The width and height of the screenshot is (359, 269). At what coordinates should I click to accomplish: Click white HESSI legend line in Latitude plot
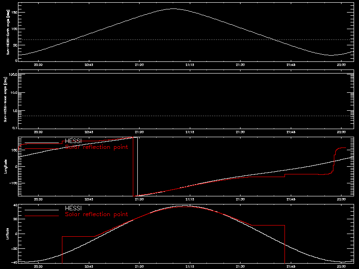tap(42, 210)
